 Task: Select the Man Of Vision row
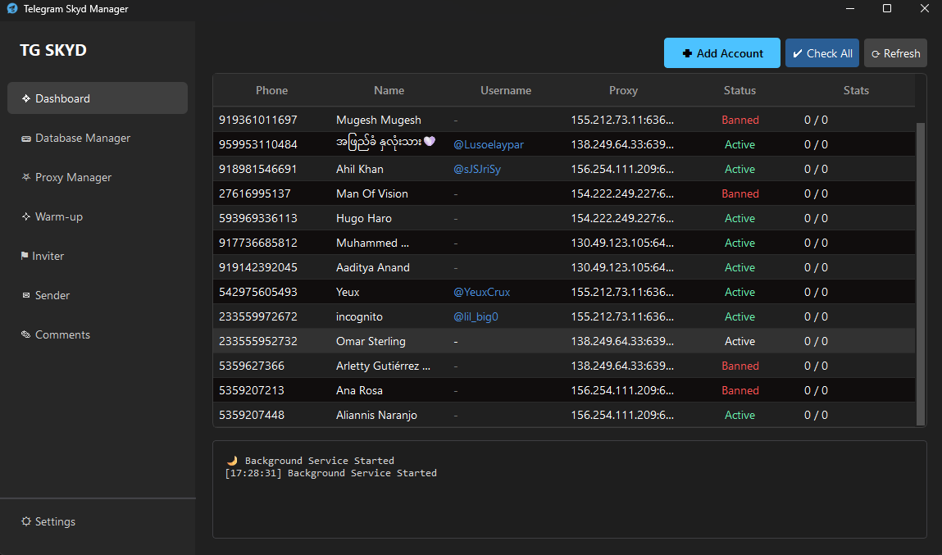pyautogui.click(x=371, y=193)
